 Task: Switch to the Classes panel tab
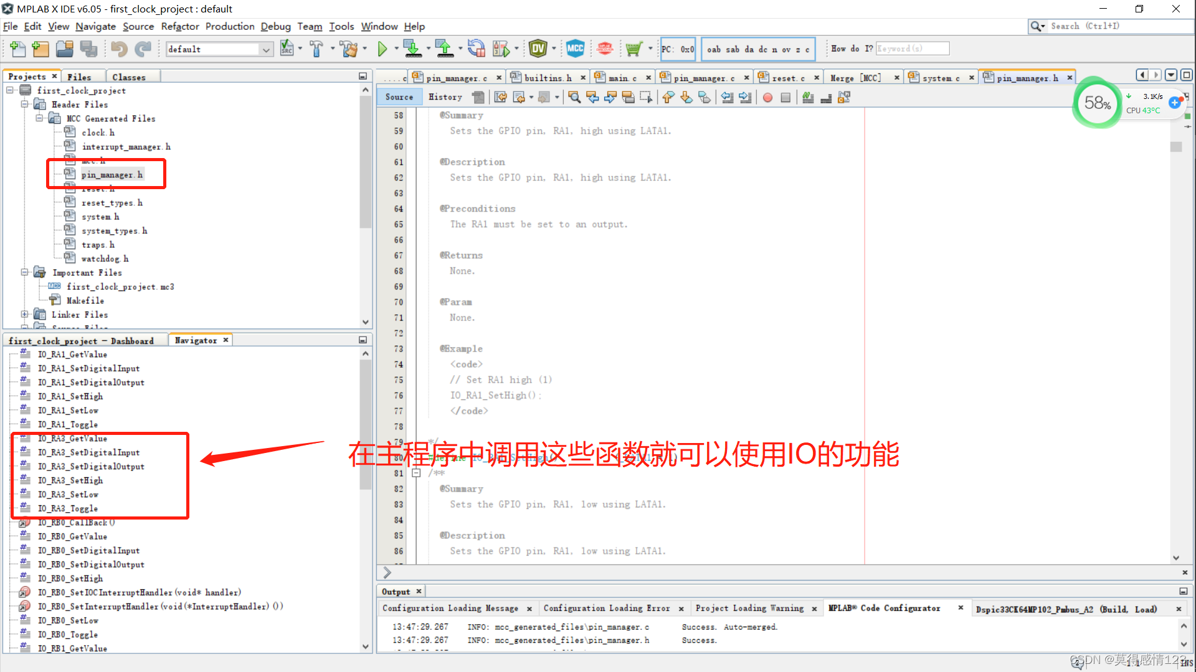tap(129, 77)
